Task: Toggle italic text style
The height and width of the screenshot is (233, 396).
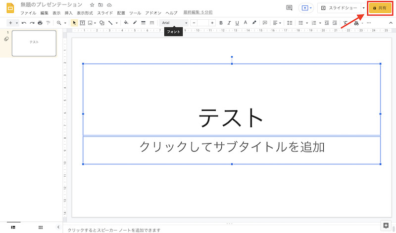Action: tap(229, 23)
